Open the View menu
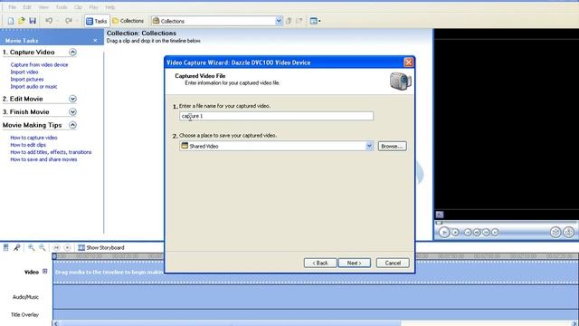The height and width of the screenshot is (326, 579). pos(43,7)
